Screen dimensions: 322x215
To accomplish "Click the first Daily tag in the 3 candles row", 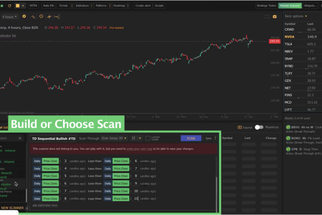I will [37, 161].
